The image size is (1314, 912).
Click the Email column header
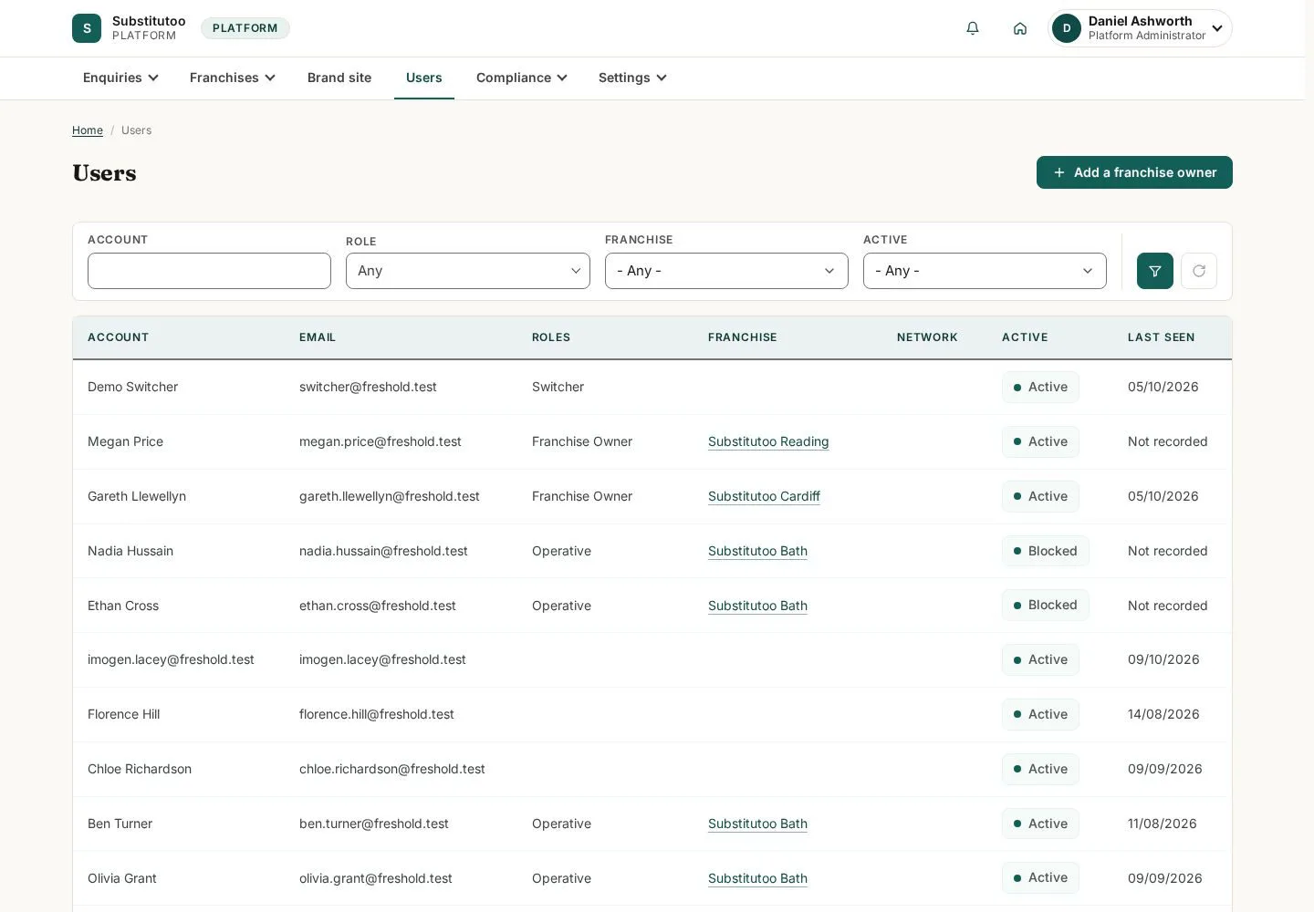click(318, 337)
